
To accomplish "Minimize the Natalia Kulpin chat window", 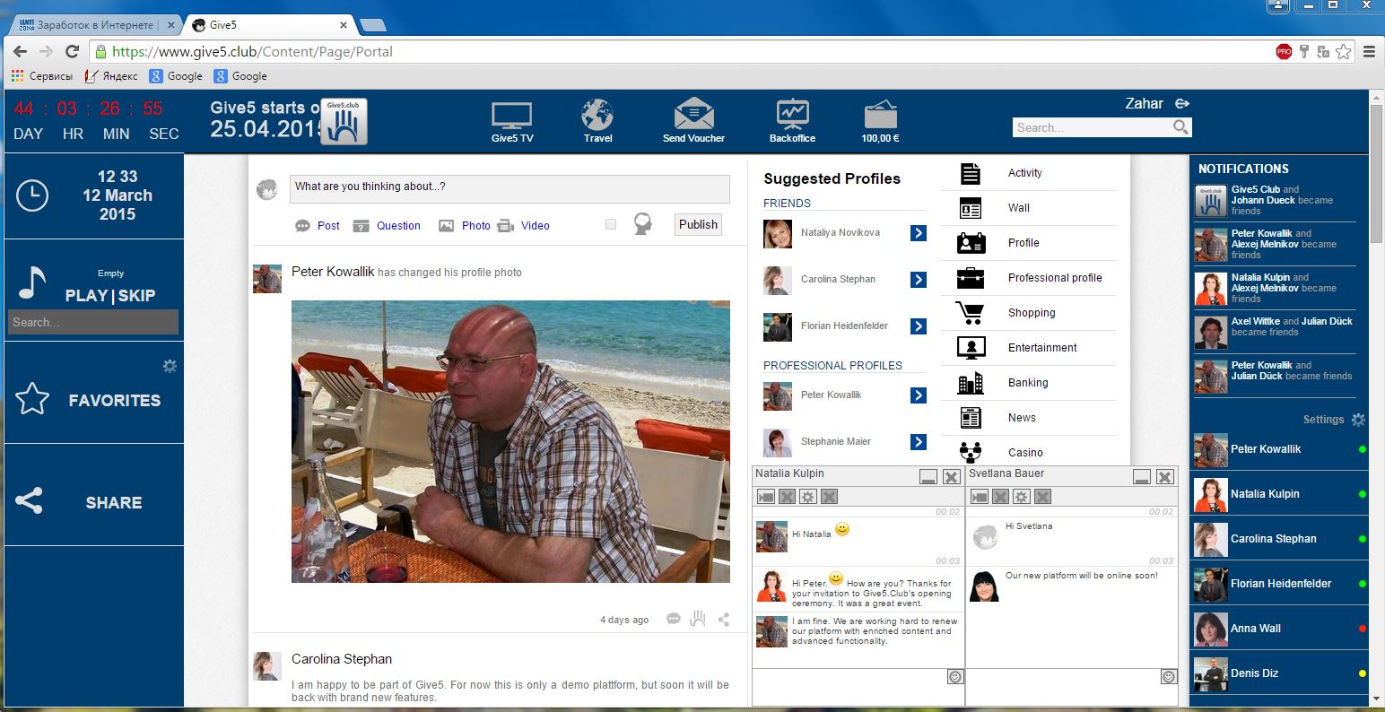I will tap(928, 476).
